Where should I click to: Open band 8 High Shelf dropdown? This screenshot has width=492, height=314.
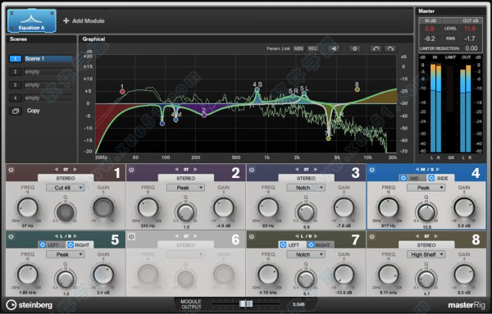pos(426,254)
